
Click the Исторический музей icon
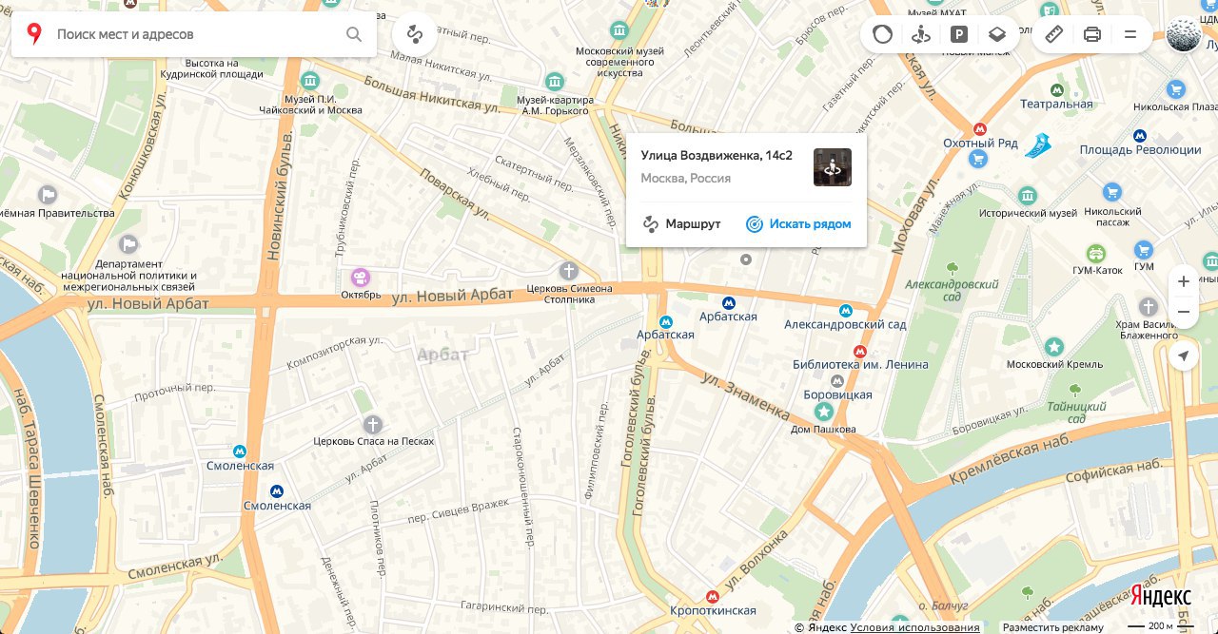pyautogui.click(x=1028, y=197)
